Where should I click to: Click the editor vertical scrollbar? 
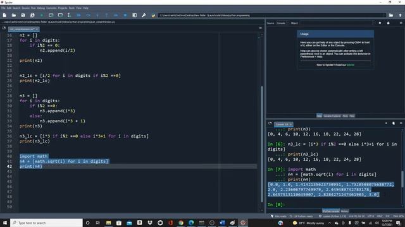(261, 144)
